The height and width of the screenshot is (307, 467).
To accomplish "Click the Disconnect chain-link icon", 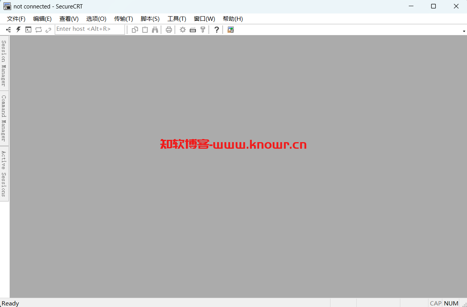I will [48, 29].
